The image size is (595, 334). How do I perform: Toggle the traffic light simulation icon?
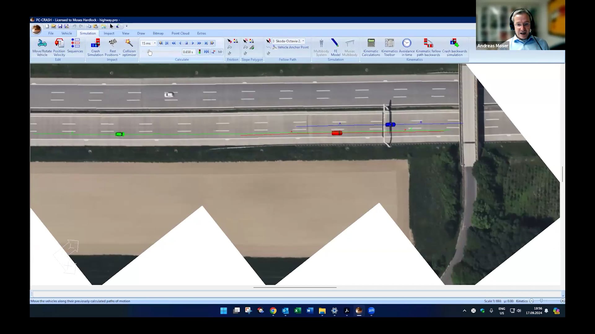click(200, 52)
